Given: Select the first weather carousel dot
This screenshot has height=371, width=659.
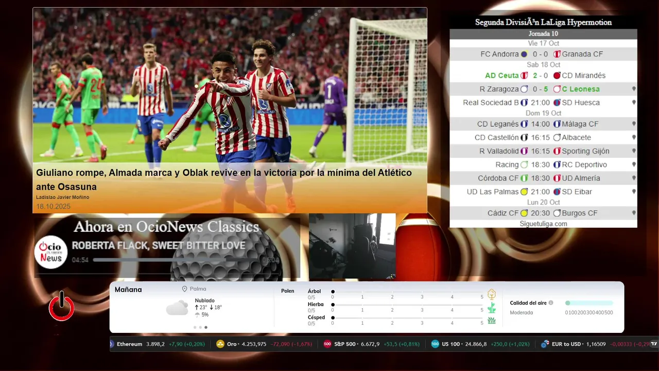Looking at the screenshot, I should [x=195, y=327].
